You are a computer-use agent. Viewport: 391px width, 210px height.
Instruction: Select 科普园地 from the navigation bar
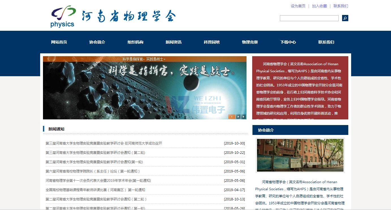(212, 42)
